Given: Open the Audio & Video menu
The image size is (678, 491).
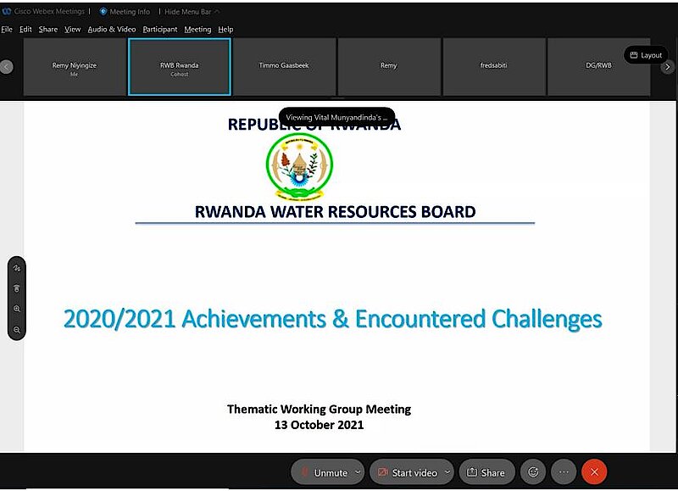Looking at the screenshot, I should coord(111,29).
